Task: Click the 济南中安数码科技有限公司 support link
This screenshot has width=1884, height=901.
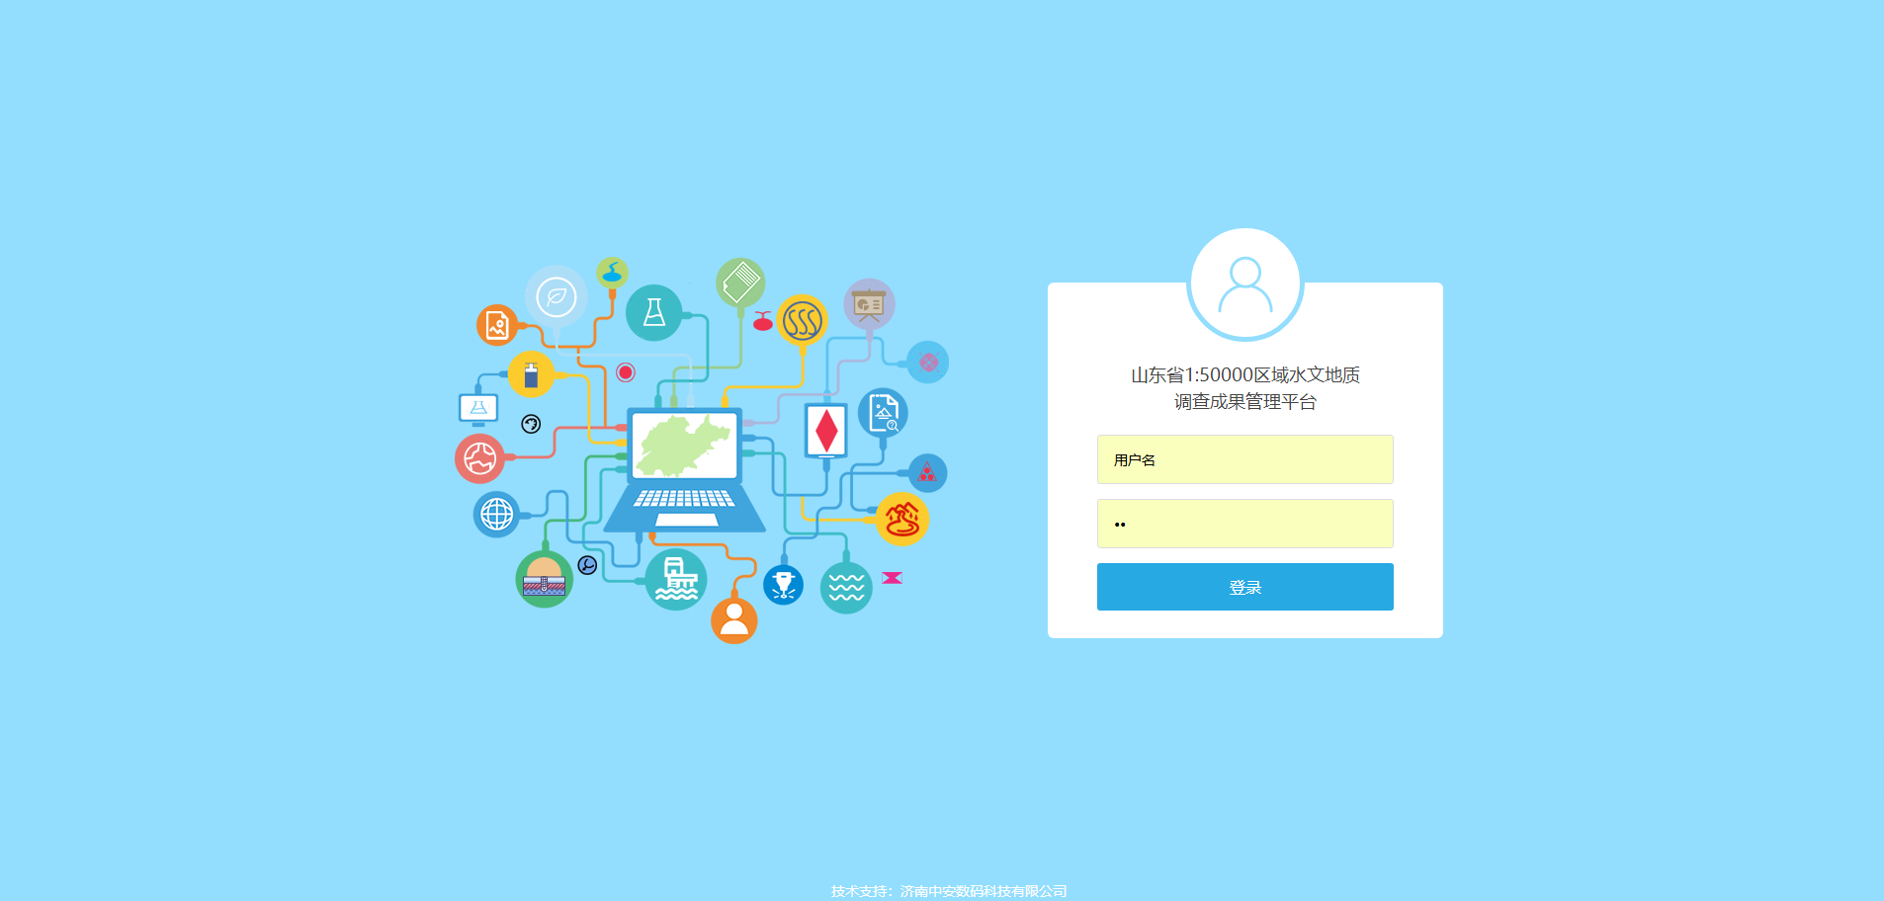Action: click(x=984, y=890)
